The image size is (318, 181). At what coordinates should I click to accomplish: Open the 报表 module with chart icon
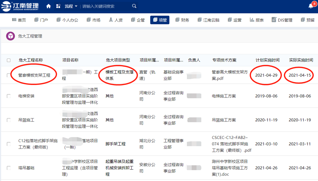coord(257,20)
